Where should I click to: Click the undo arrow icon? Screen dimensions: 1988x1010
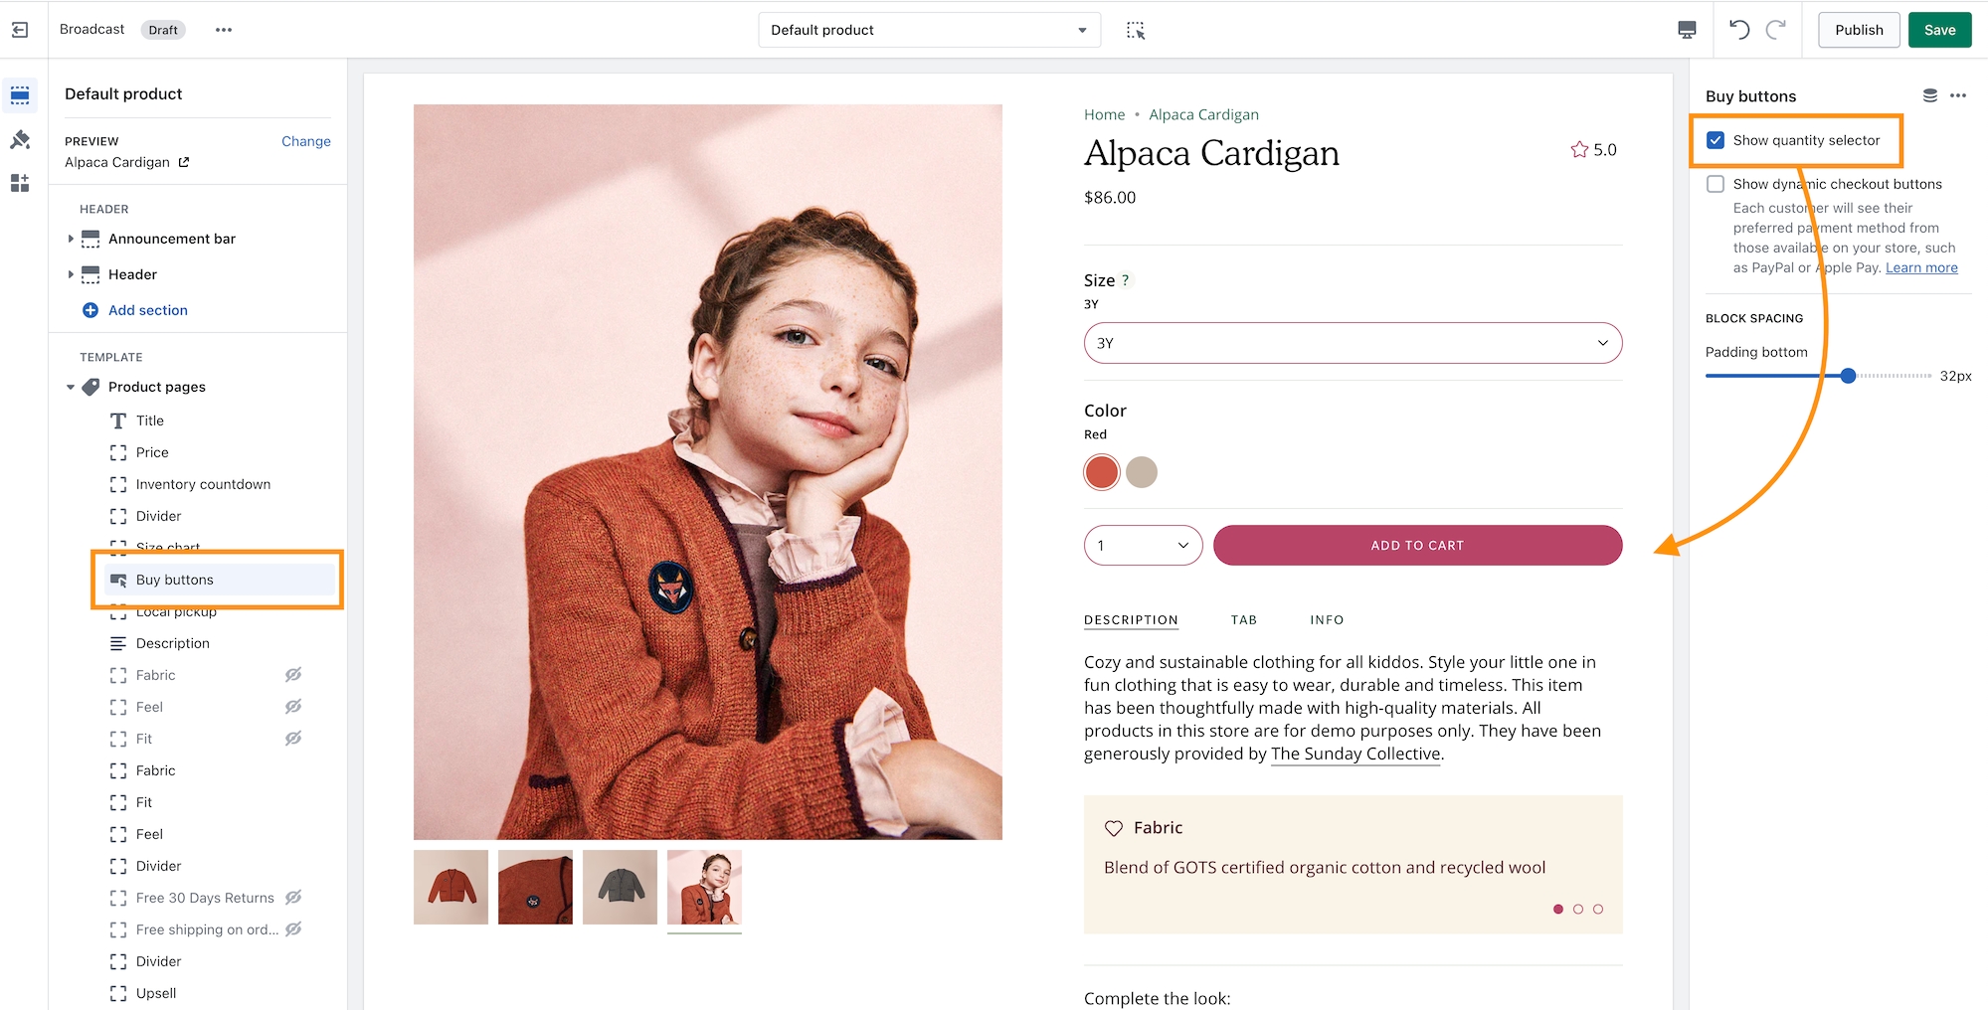click(x=1738, y=30)
